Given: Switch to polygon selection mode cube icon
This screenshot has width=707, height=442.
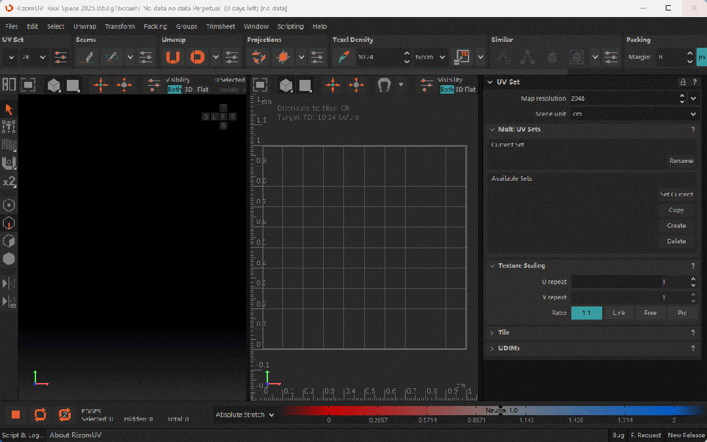Looking at the screenshot, I should 9,241.
